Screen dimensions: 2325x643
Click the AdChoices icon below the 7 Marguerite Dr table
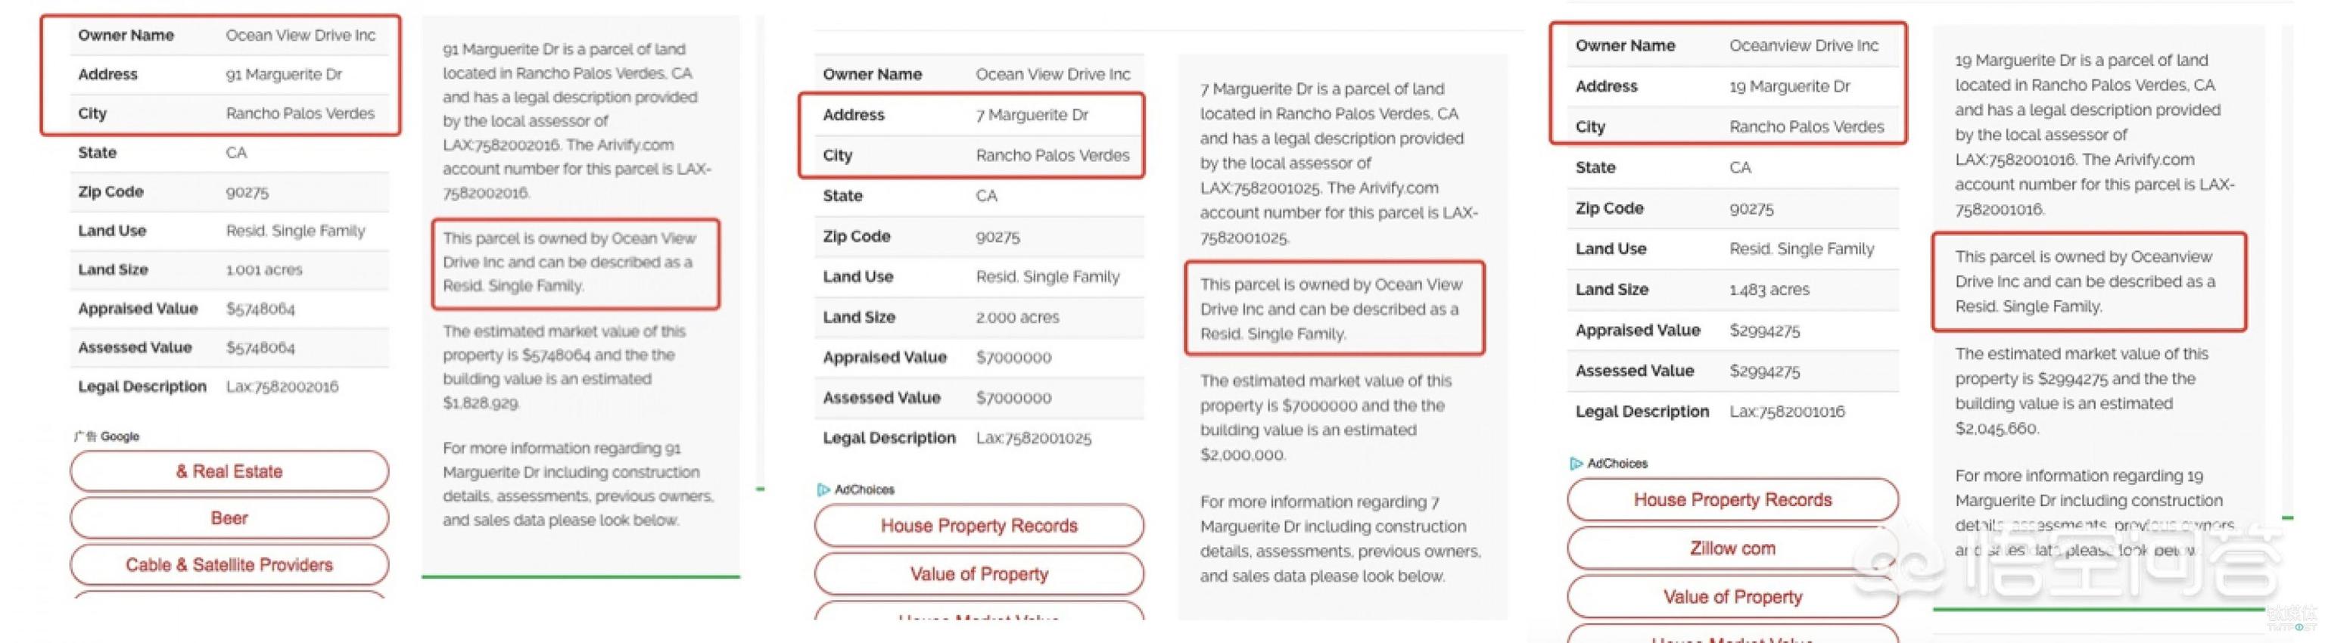(x=823, y=489)
